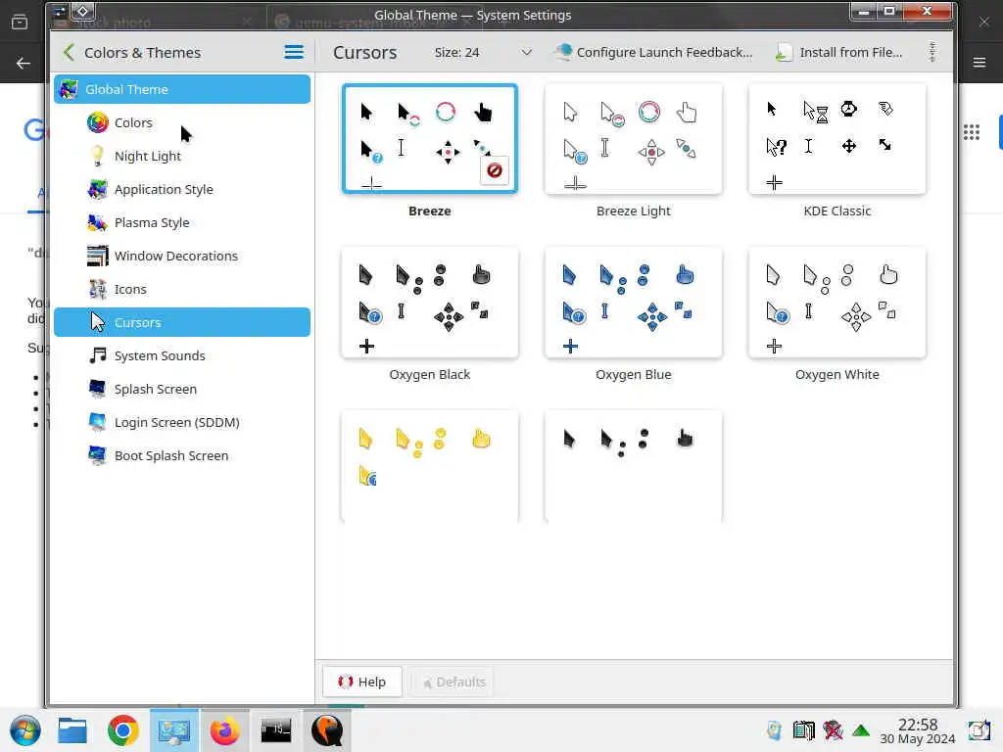Click the red remove icon on Breeze
Viewport: 1003px width, 752px height.
pos(494,170)
